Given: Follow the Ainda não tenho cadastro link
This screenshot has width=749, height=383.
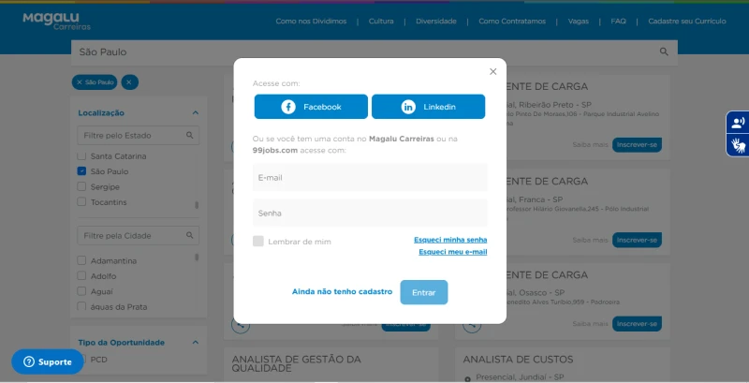Looking at the screenshot, I should [x=342, y=291].
